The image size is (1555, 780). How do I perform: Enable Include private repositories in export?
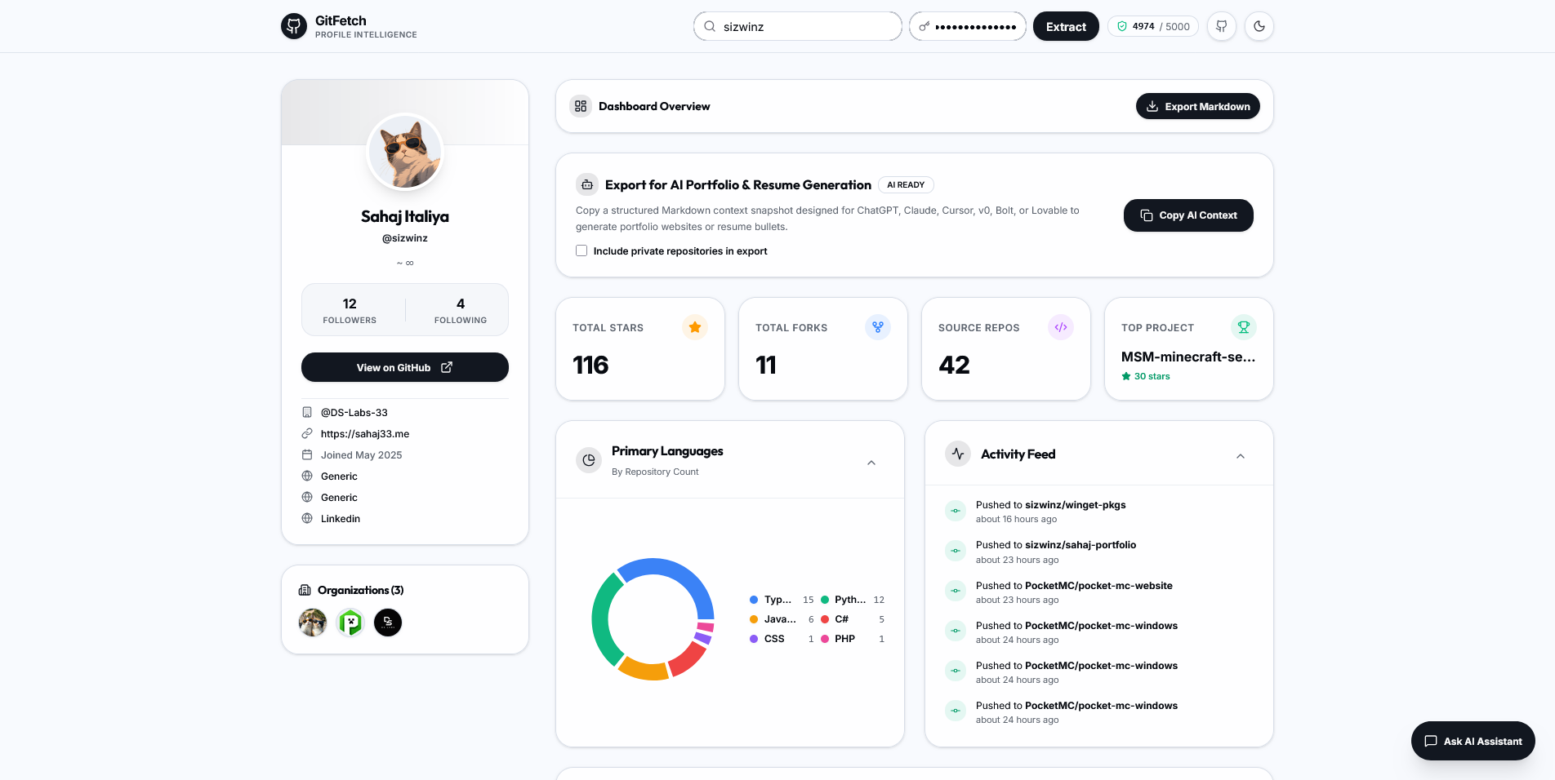click(581, 250)
